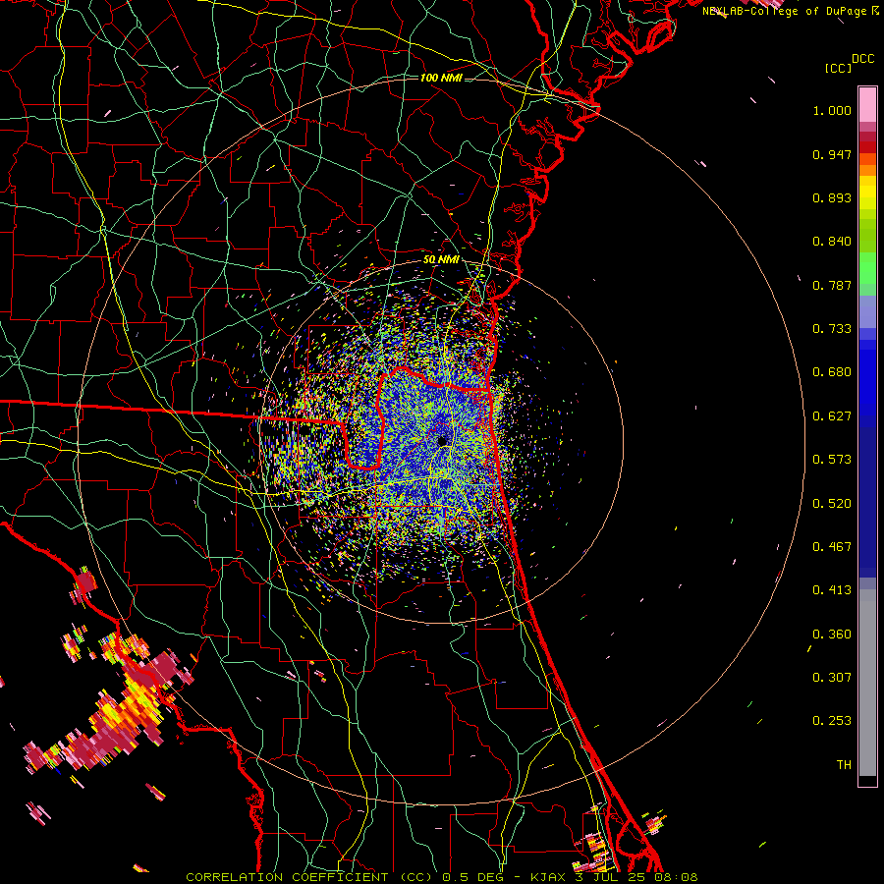Select the 0.573 scale value
This screenshot has width=884, height=884.
coord(832,460)
